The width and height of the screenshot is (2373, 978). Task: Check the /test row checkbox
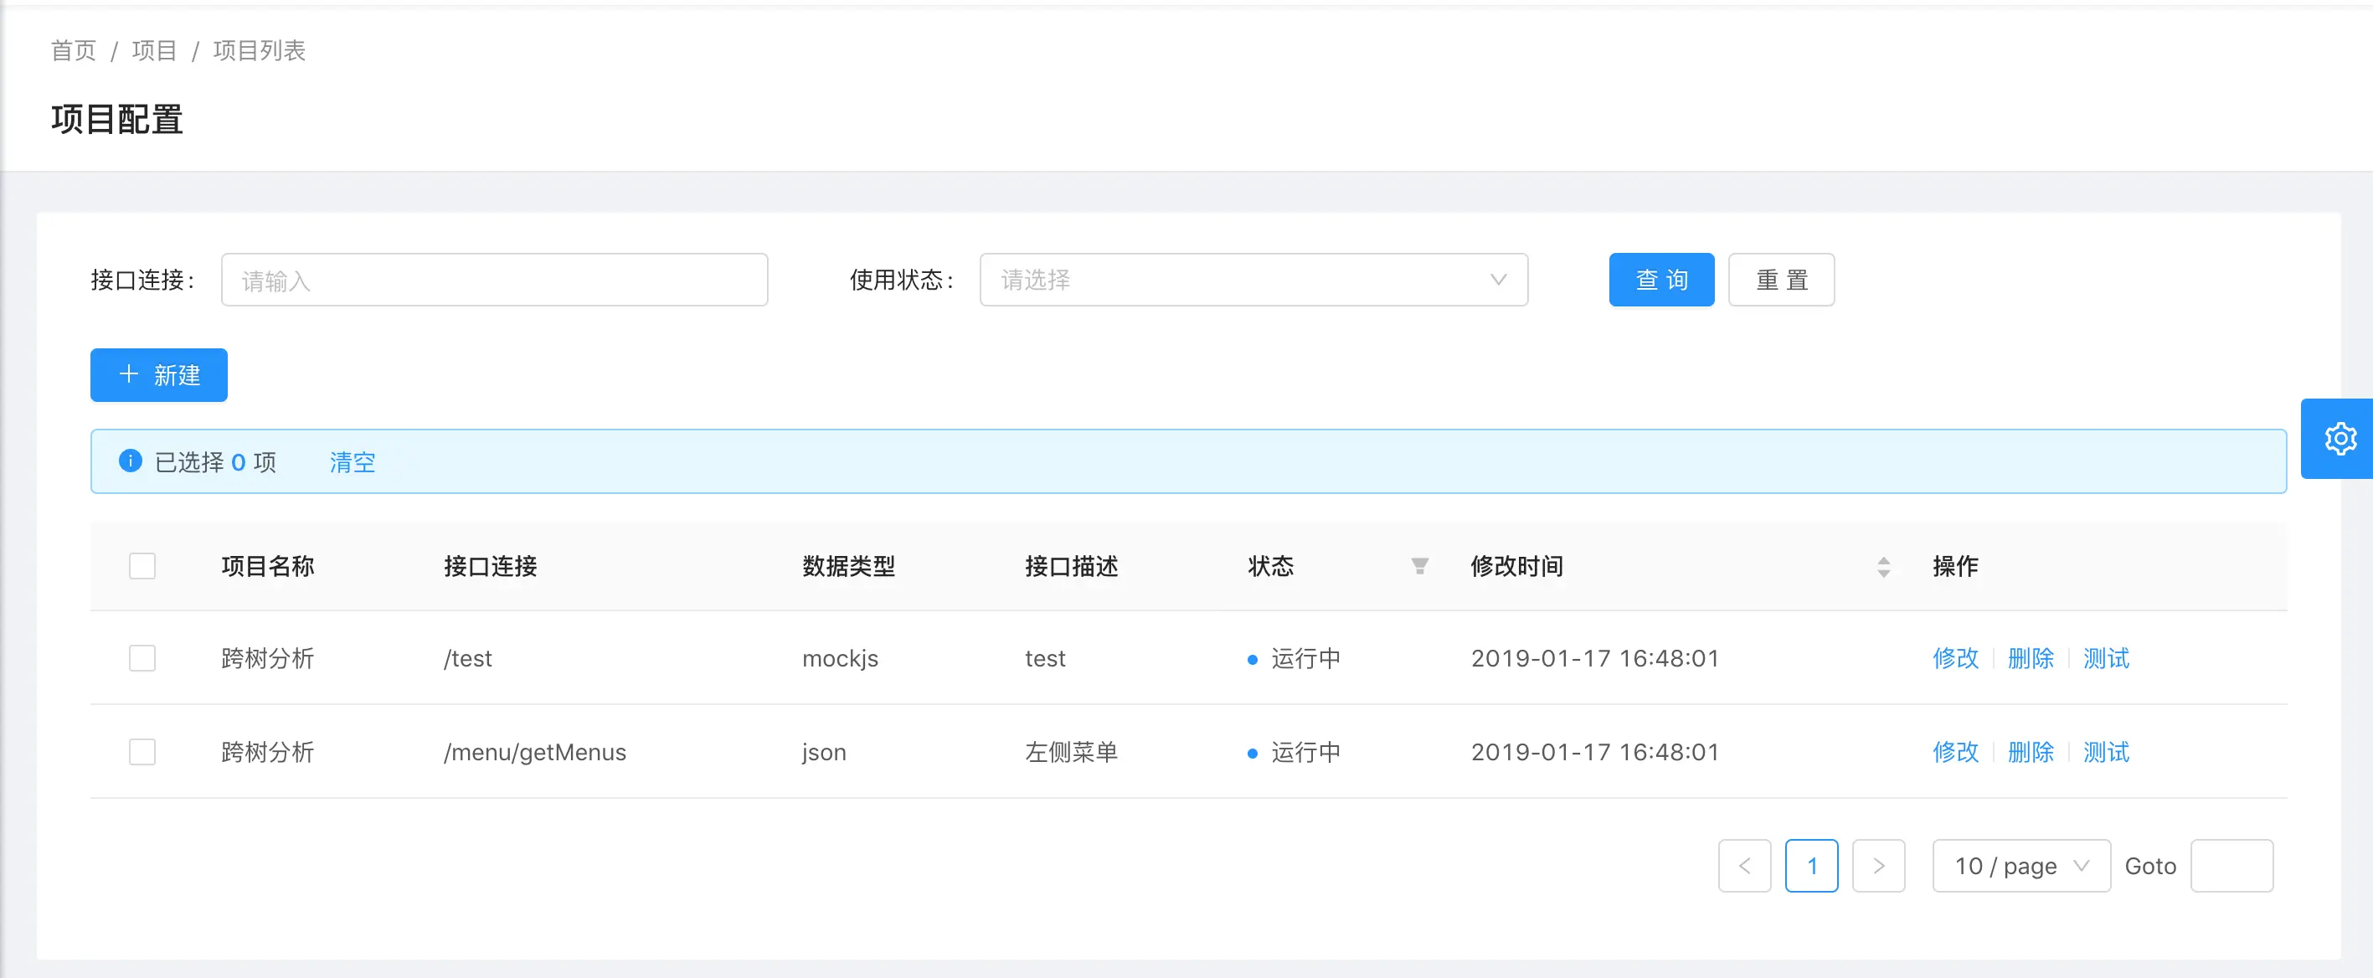point(142,658)
